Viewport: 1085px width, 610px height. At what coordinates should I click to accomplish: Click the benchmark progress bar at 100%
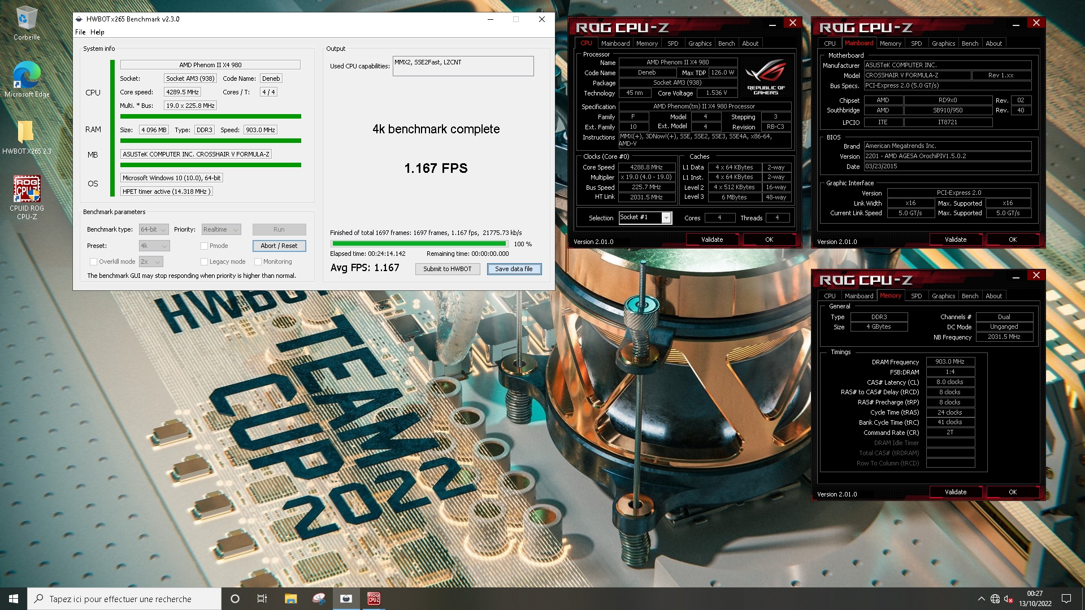click(419, 244)
